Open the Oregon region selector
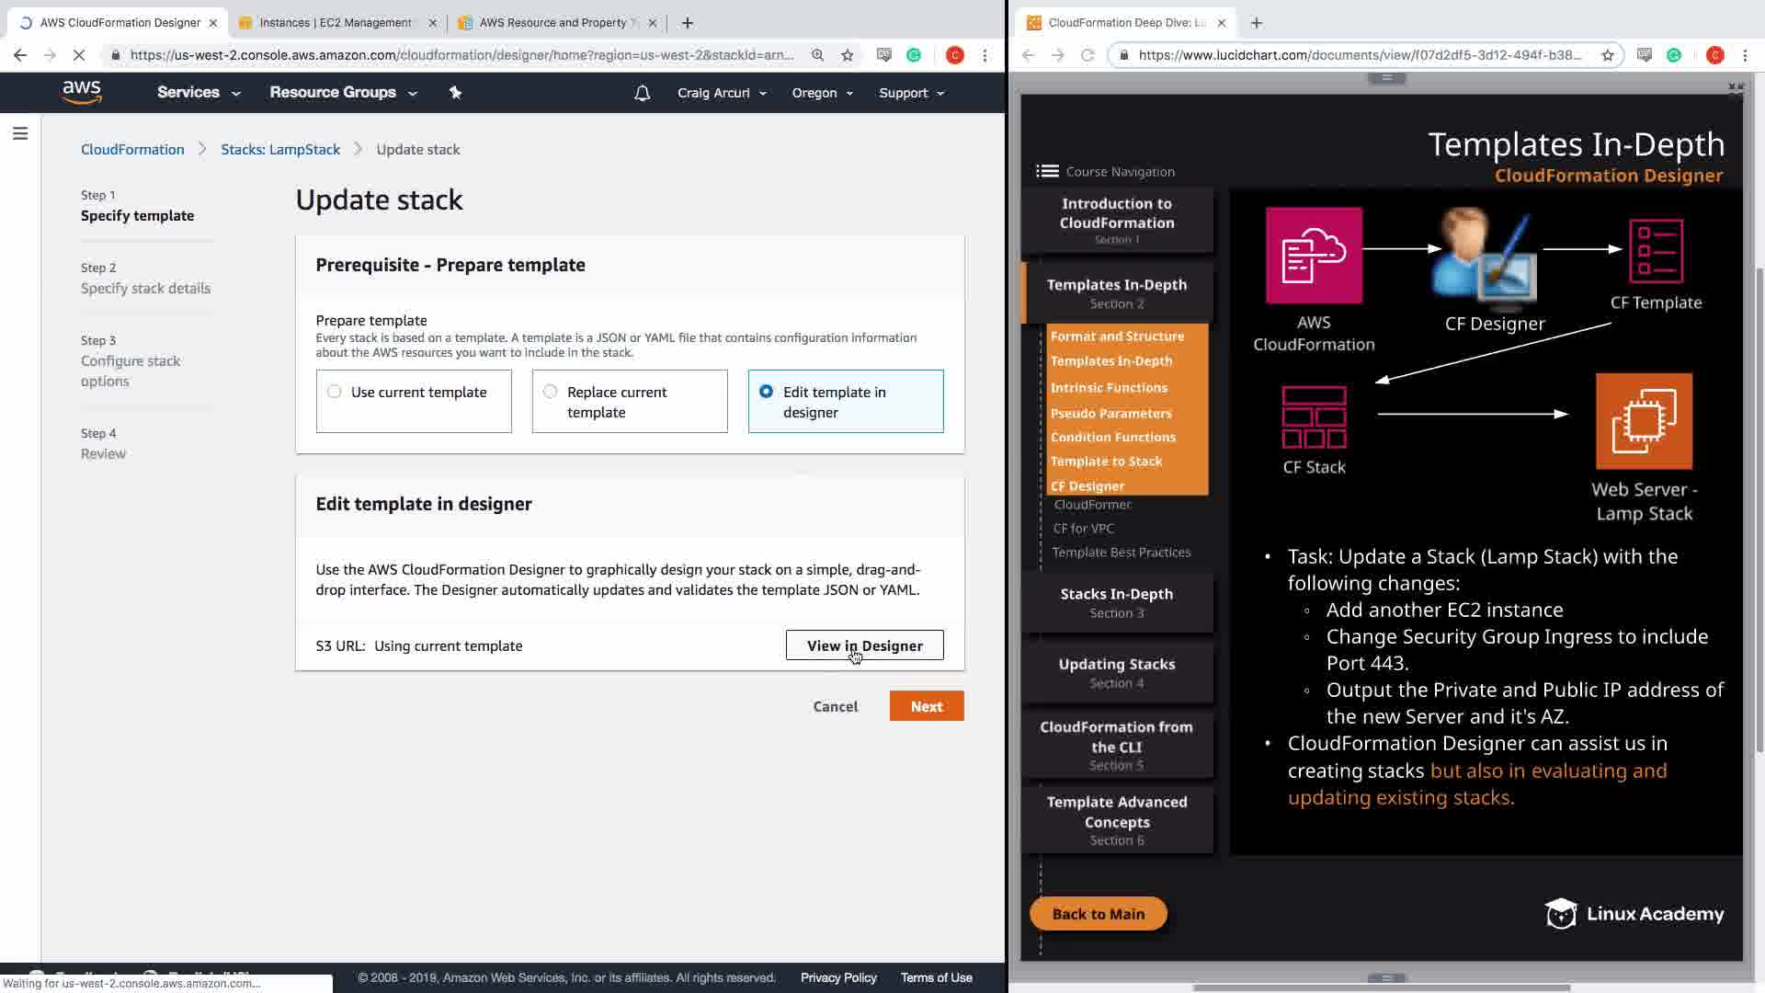1765x993 pixels. [x=822, y=93]
